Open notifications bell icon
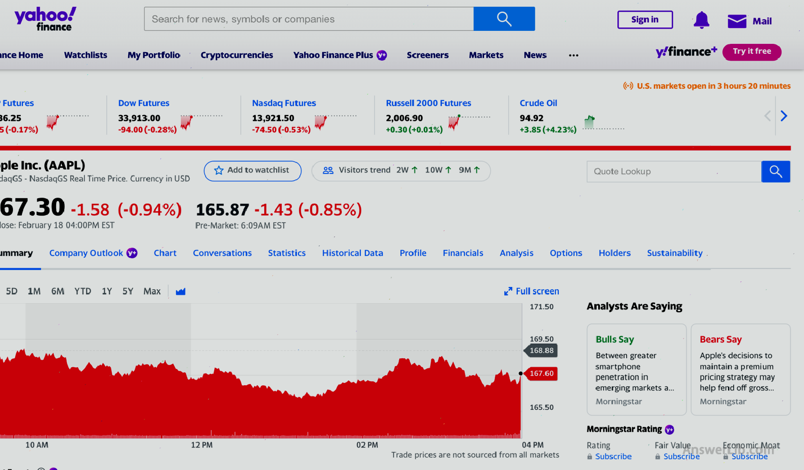This screenshot has height=470, width=804. coord(701,21)
